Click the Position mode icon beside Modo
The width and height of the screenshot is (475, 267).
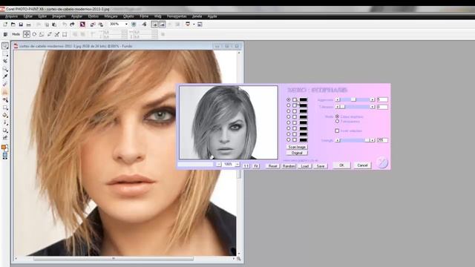click(x=27, y=35)
